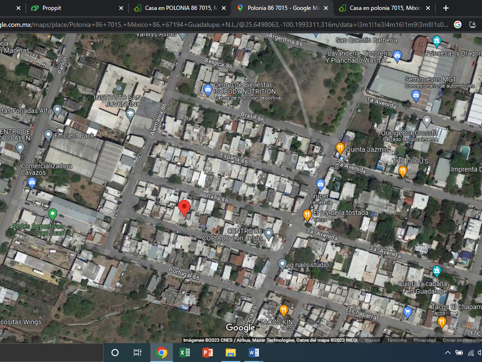Viewport: 482px width, 362px height.
Task: Click the México link in map footer
Action: [x=372, y=340]
